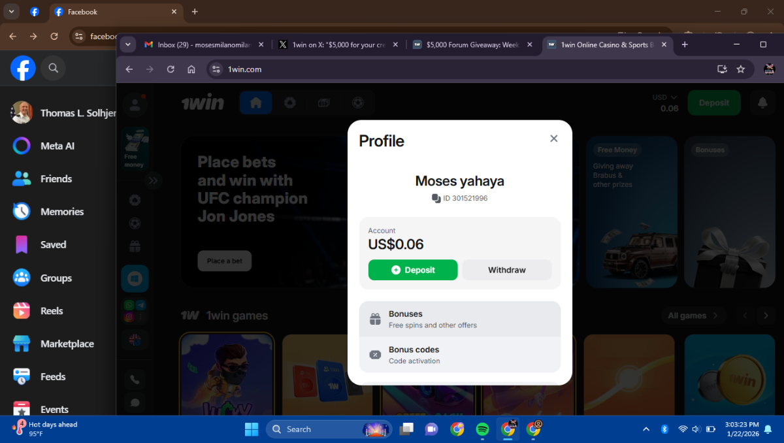784x443 pixels.
Task: Open Meta AI from Facebook sidebar
Action: coord(57,146)
